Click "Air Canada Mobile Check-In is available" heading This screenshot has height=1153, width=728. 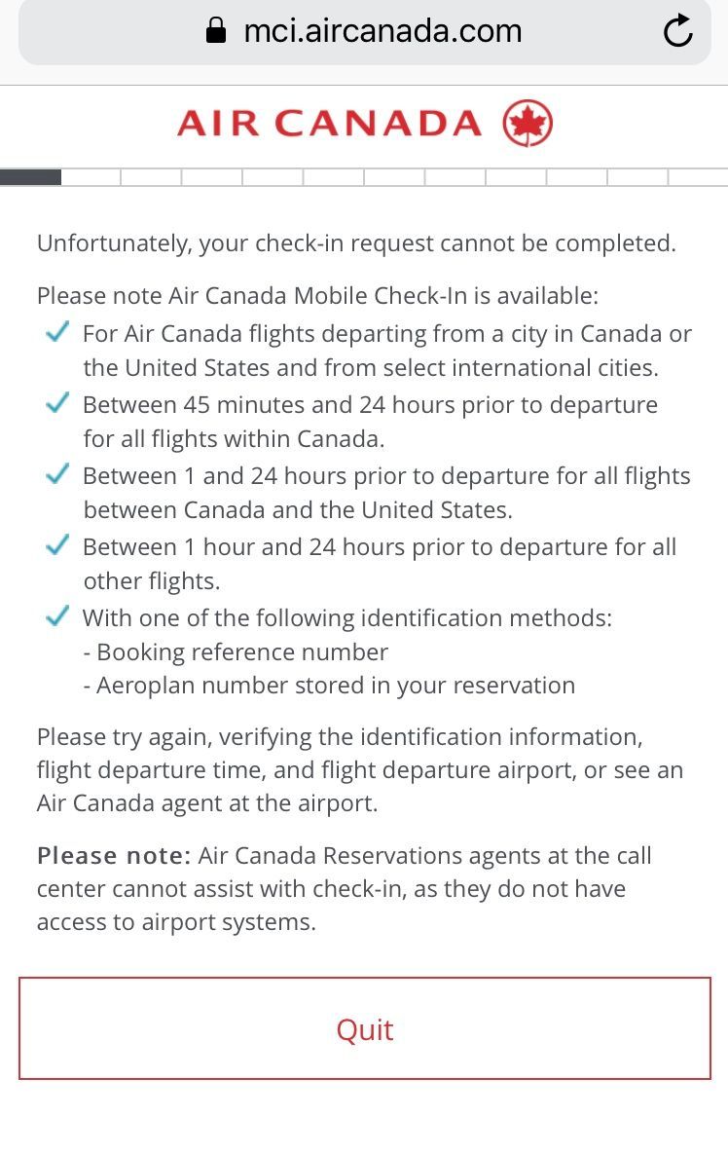coord(317,296)
